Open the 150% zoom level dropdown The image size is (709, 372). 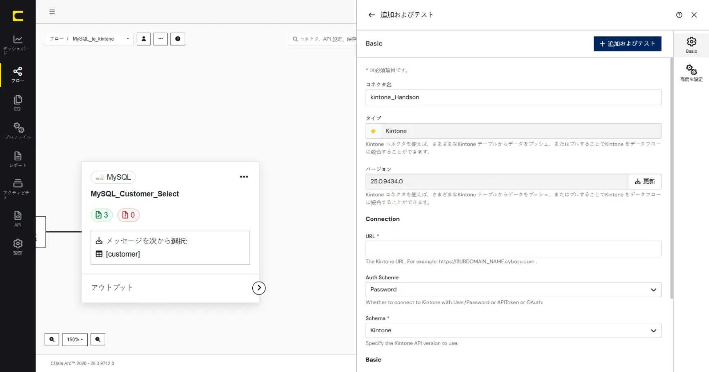(75, 339)
